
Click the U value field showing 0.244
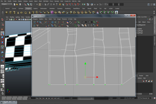[x=84, y=22]
